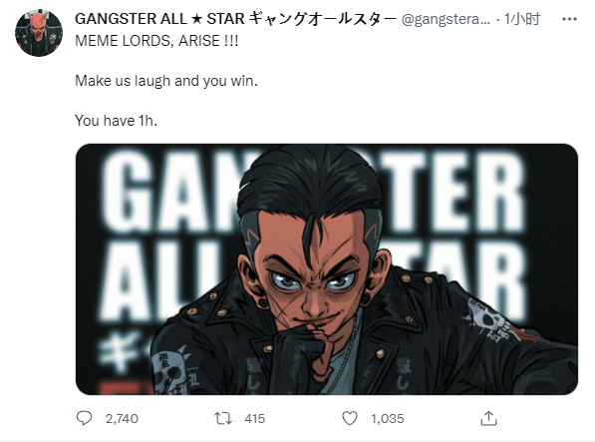The image size is (595, 442).
Task: Click the character's face in the image
Action: 313,273
